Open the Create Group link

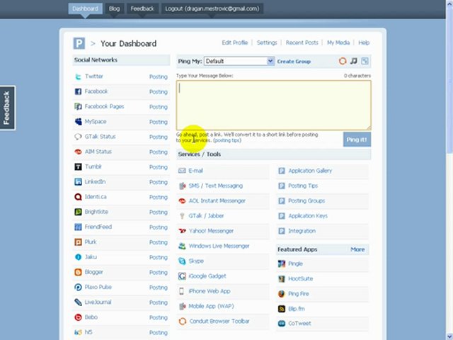click(x=293, y=62)
